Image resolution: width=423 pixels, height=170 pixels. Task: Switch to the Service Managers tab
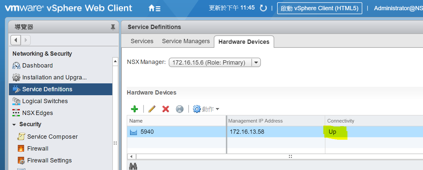coord(186,41)
